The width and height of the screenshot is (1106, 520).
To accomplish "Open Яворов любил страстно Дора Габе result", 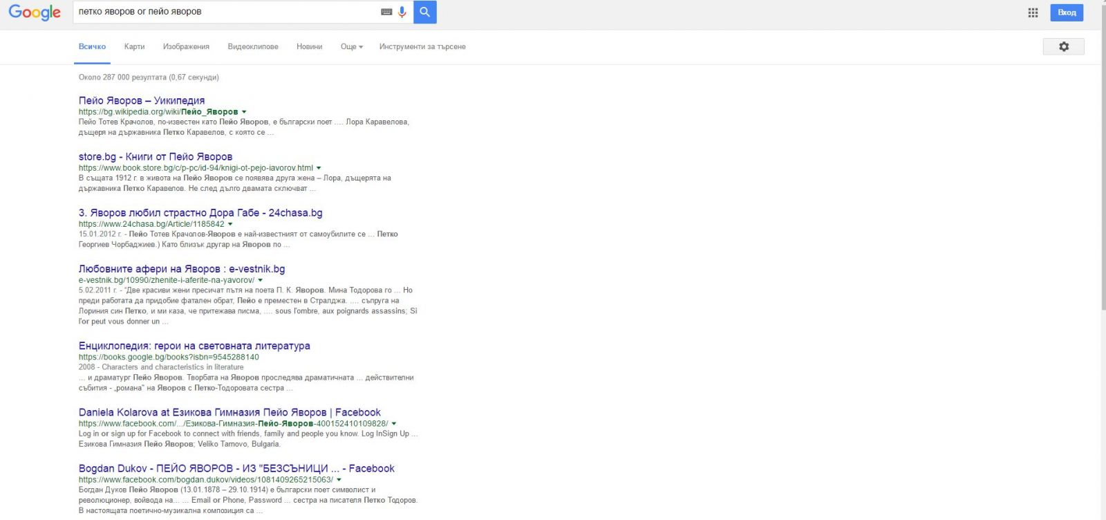I will coord(200,212).
